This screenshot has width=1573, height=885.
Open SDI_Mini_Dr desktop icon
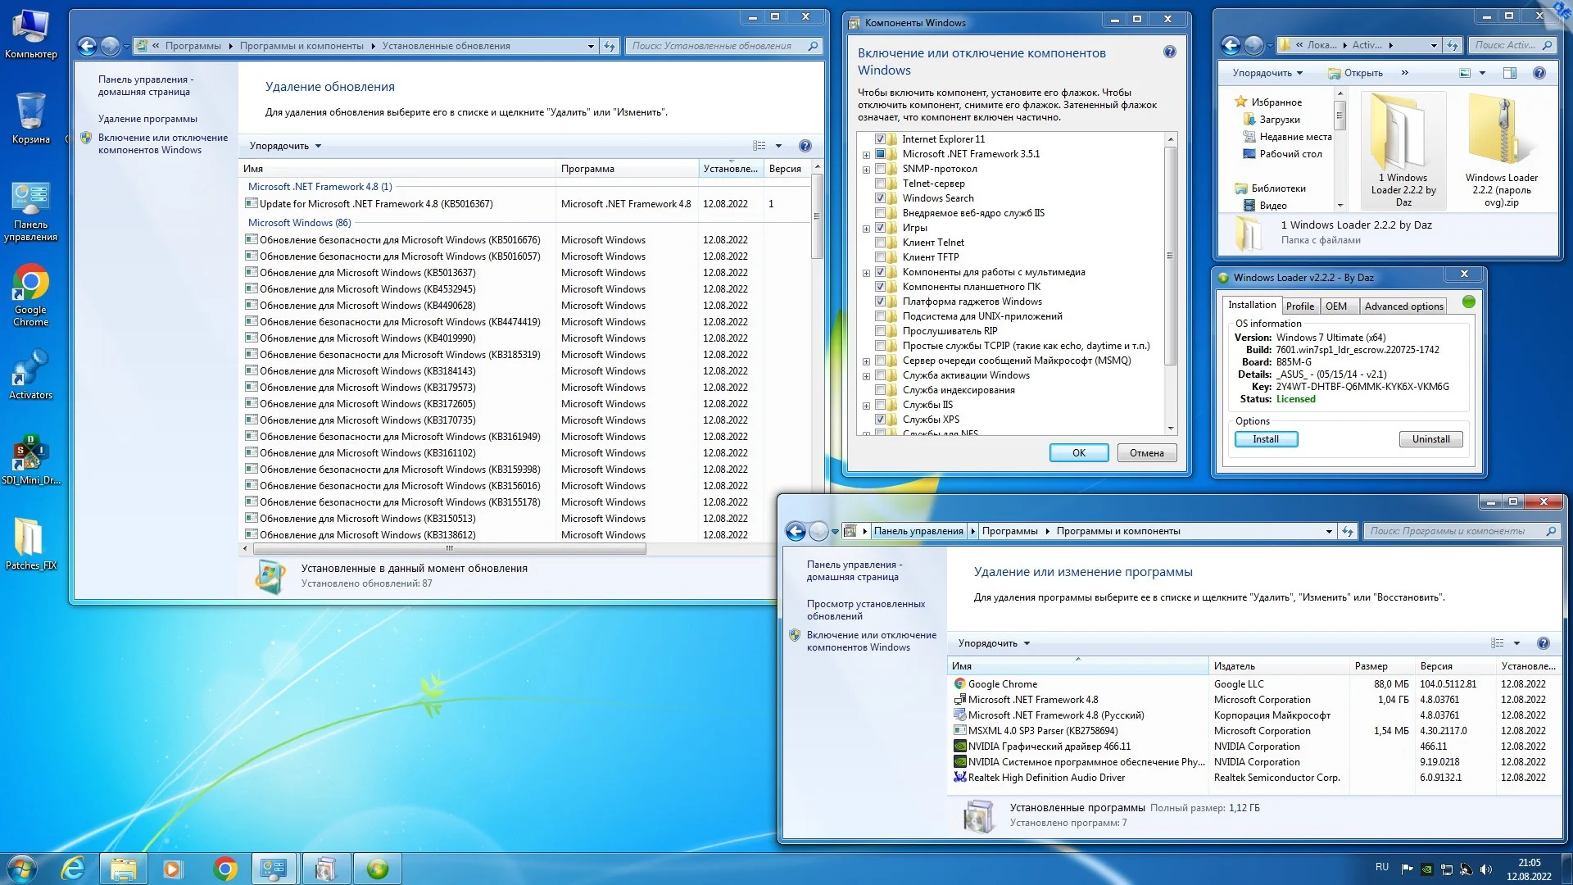pos(30,459)
